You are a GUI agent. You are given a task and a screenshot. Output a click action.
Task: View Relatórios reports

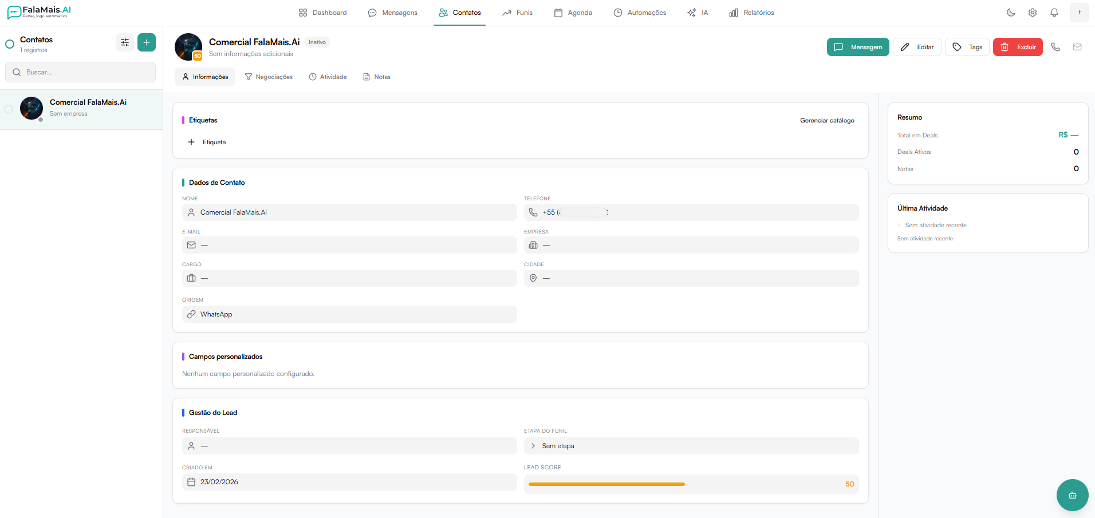[x=751, y=13]
